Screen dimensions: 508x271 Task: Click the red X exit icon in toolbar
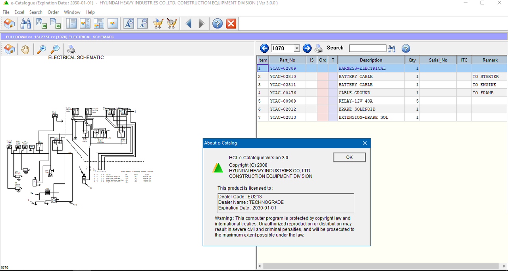coord(231,24)
